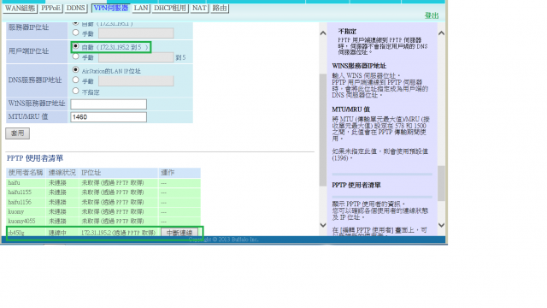Click help panel scrollbar down arrow
Image resolution: width=547 pixels, height=308 pixels.
click(x=441, y=225)
